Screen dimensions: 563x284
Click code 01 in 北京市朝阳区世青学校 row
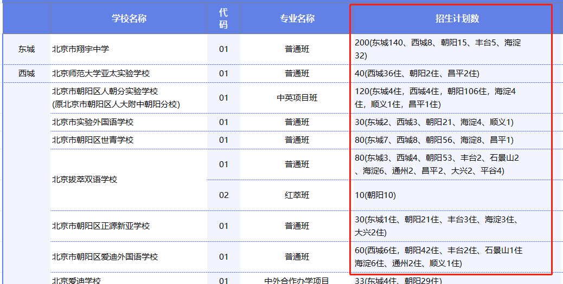[x=223, y=140]
